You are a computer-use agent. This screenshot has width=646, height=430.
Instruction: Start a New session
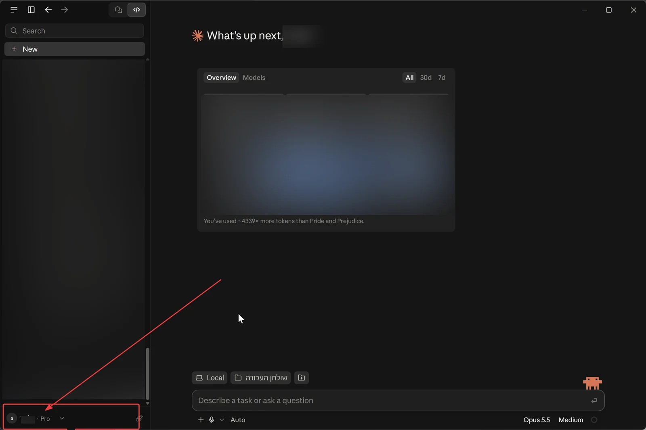(75, 49)
